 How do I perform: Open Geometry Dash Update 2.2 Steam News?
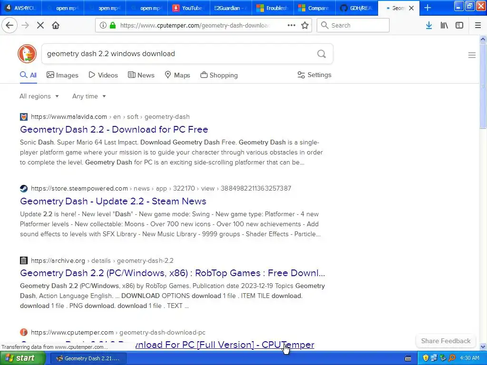pyautogui.click(x=113, y=201)
